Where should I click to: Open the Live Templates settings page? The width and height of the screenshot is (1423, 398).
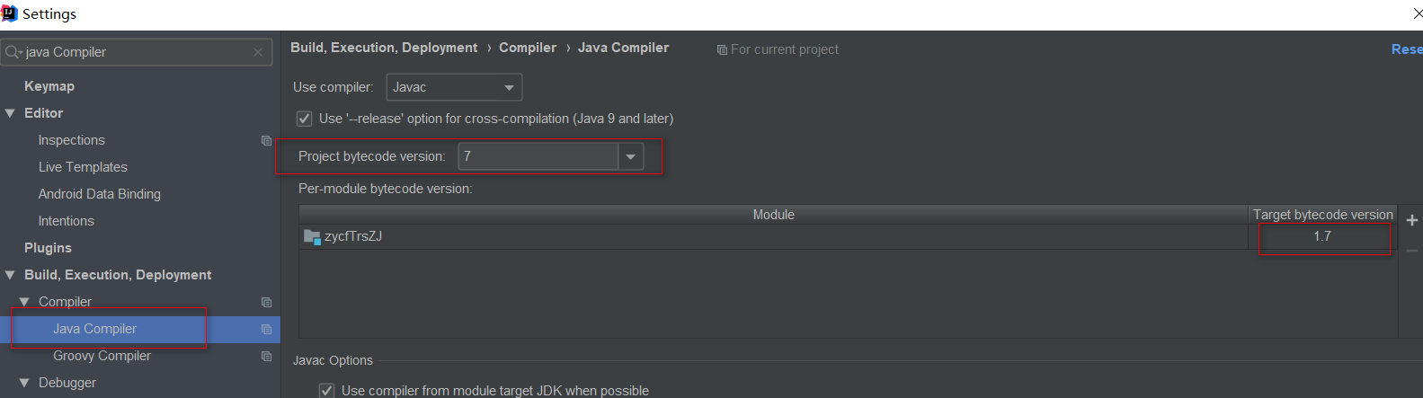click(x=83, y=167)
